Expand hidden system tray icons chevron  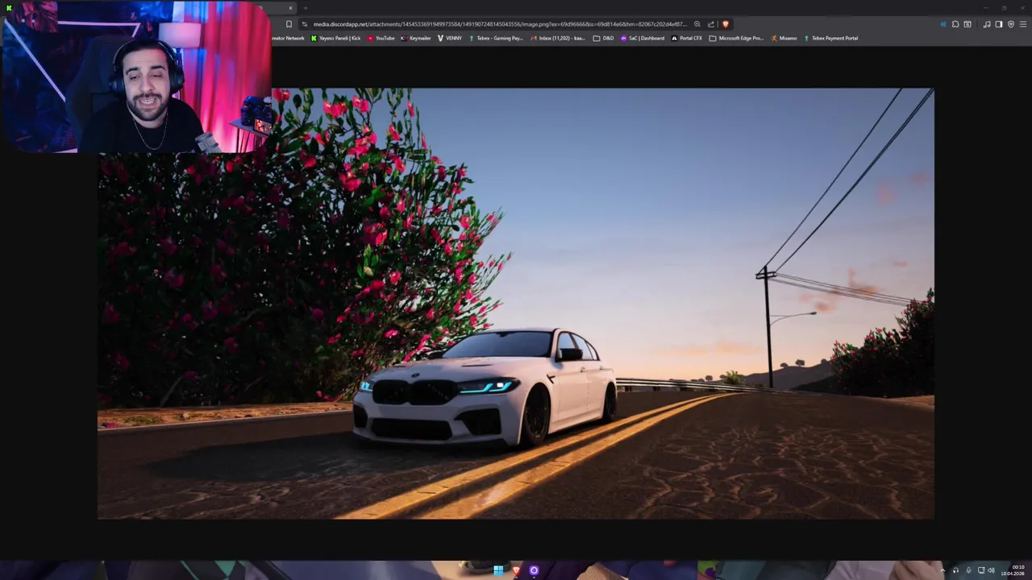(943, 570)
